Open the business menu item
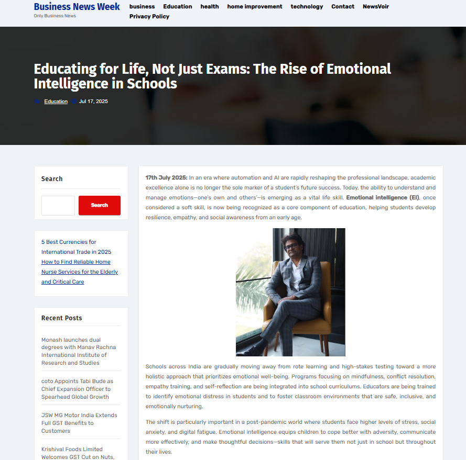This screenshot has width=466, height=460. click(142, 6)
